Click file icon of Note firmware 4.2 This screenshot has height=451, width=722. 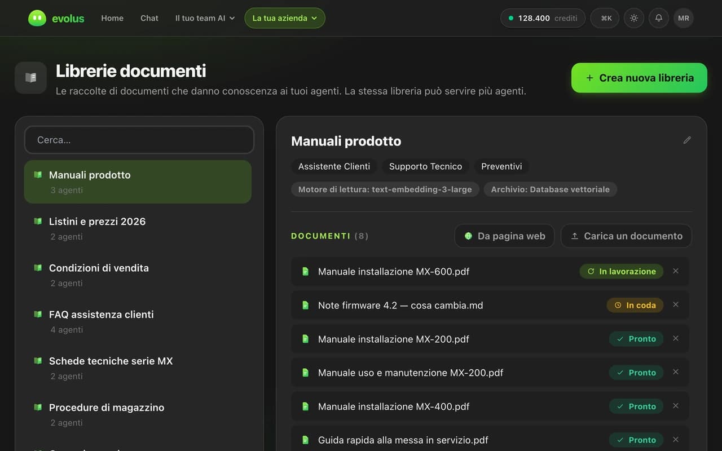pyautogui.click(x=306, y=305)
